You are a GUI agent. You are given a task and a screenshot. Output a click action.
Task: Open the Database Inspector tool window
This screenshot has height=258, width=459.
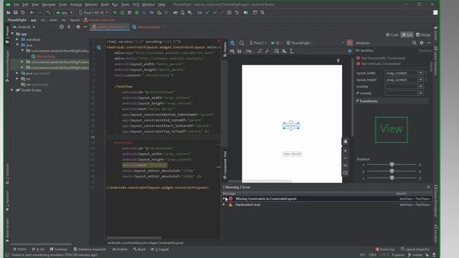click(90, 249)
